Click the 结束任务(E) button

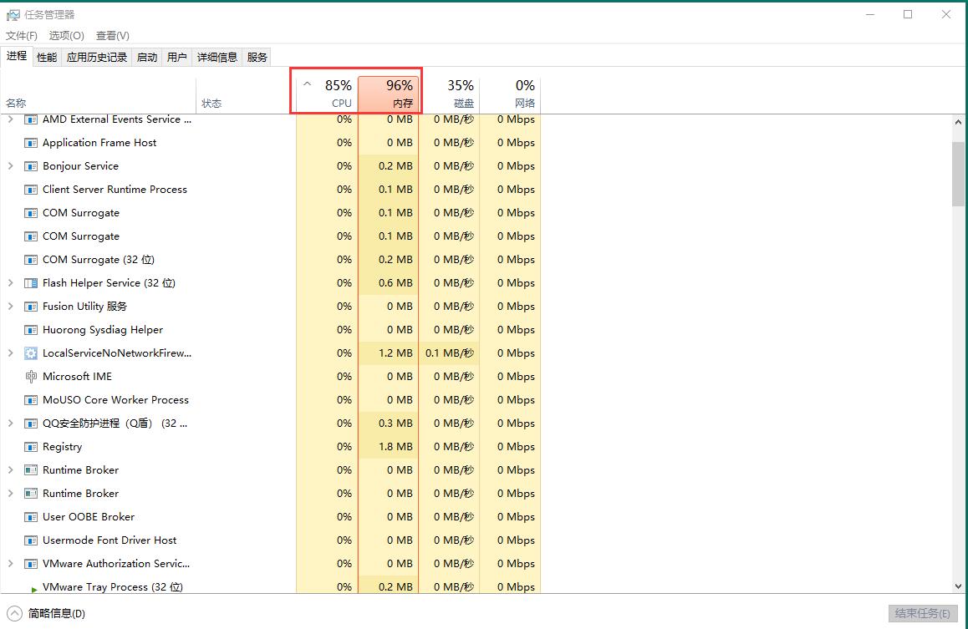point(922,613)
